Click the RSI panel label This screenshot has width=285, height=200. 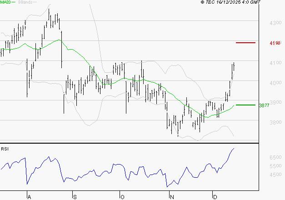pos(5,149)
